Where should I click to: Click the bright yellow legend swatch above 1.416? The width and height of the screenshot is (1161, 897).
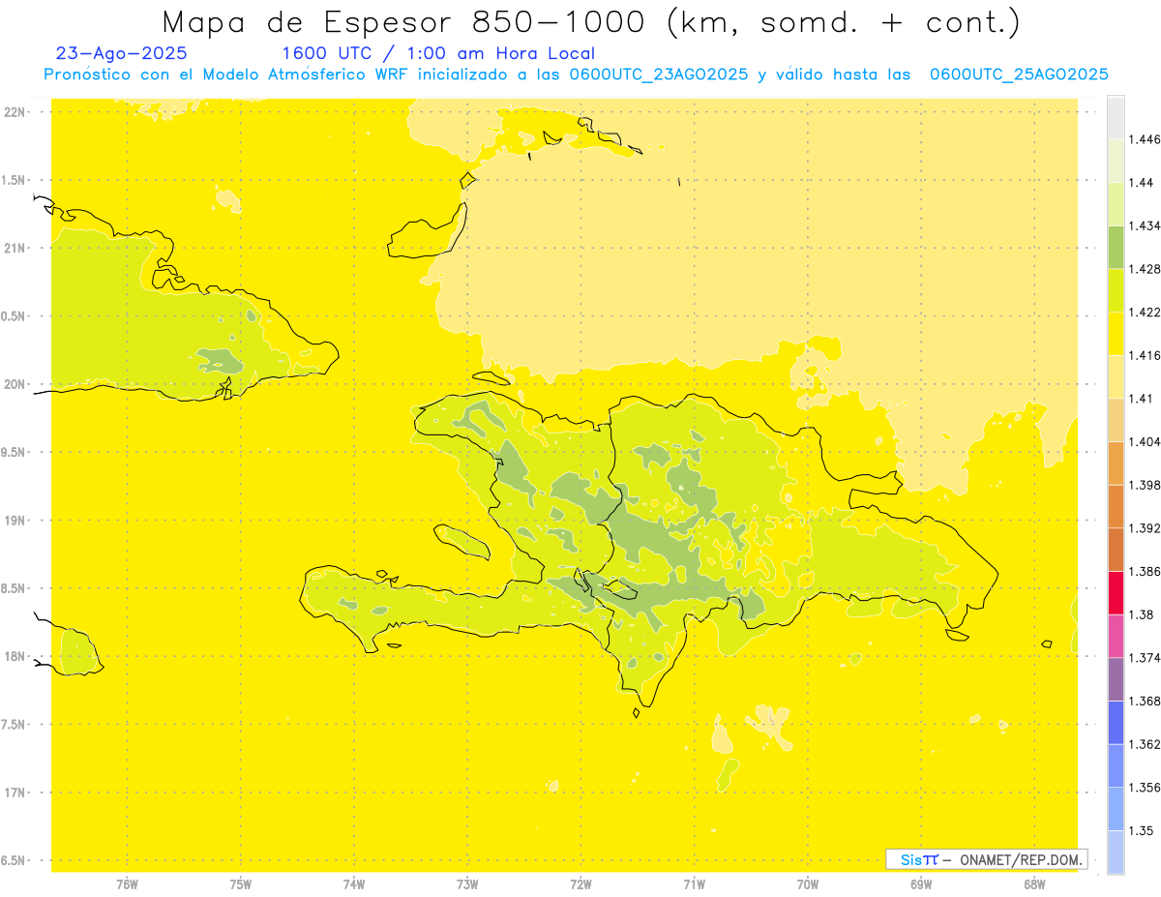pos(1116,334)
